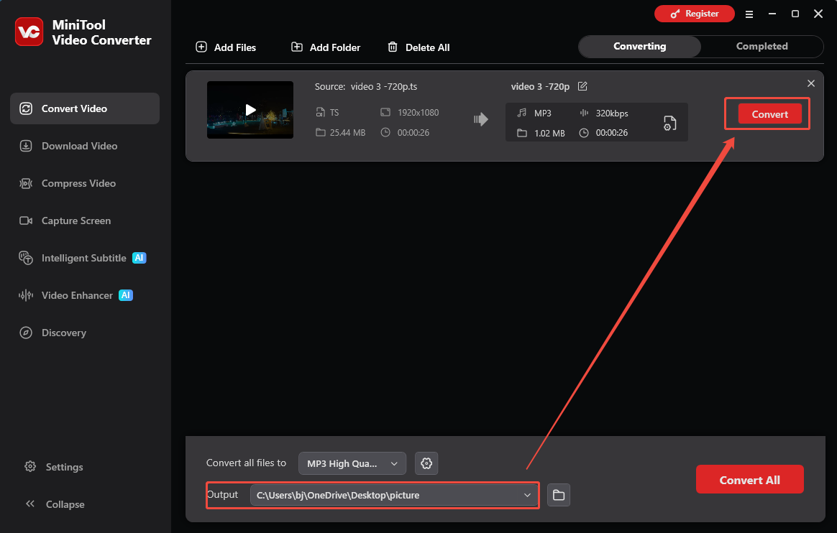
Task: Remove video 3 -720p.ts from the list
Action: point(811,83)
